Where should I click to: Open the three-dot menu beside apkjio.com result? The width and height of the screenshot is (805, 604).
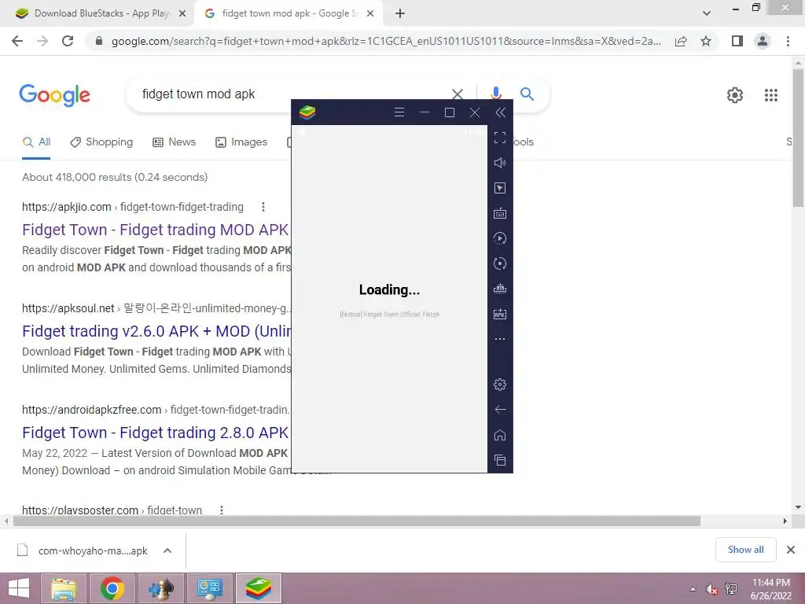[x=263, y=207]
